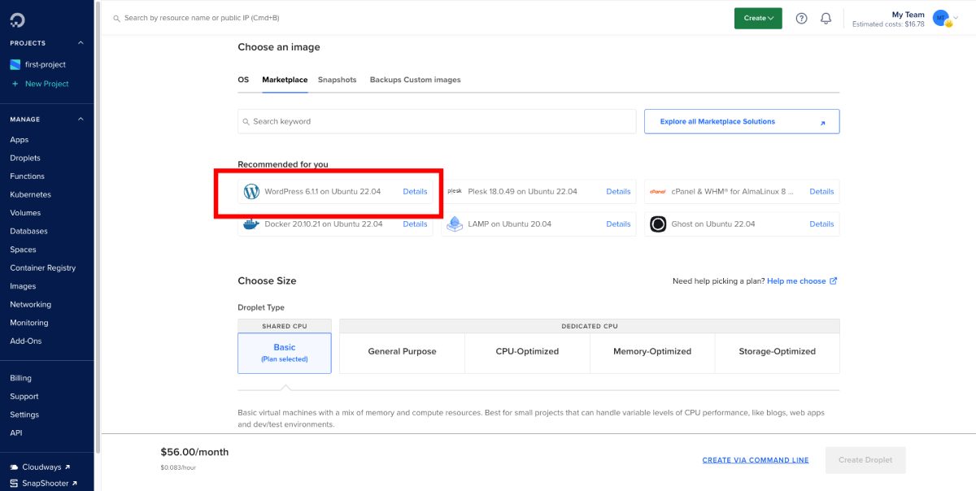Open Settings in the sidebar
Viewport: 976px width, 491px height.
[x=24, y=415]
